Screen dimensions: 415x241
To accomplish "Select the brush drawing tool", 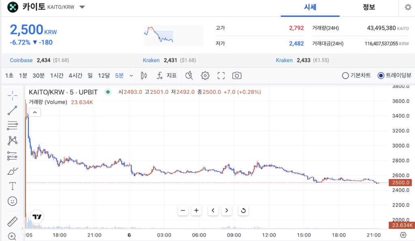I will [x=13, y=171].
